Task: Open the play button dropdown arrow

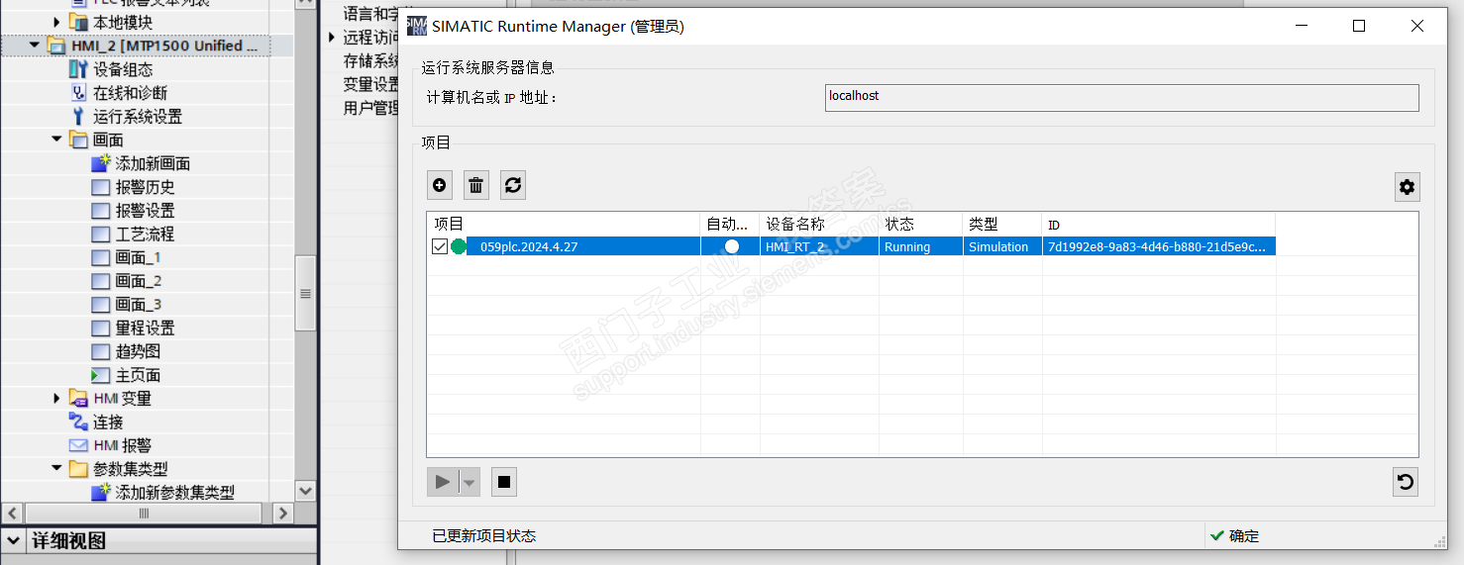Action: click(x=470, y=483)
